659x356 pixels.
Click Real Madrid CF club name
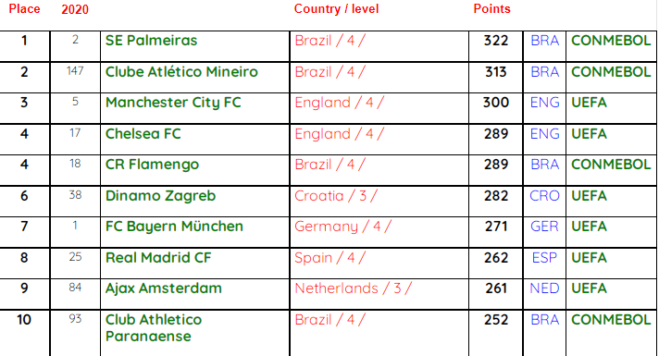(x=158, y=257)
